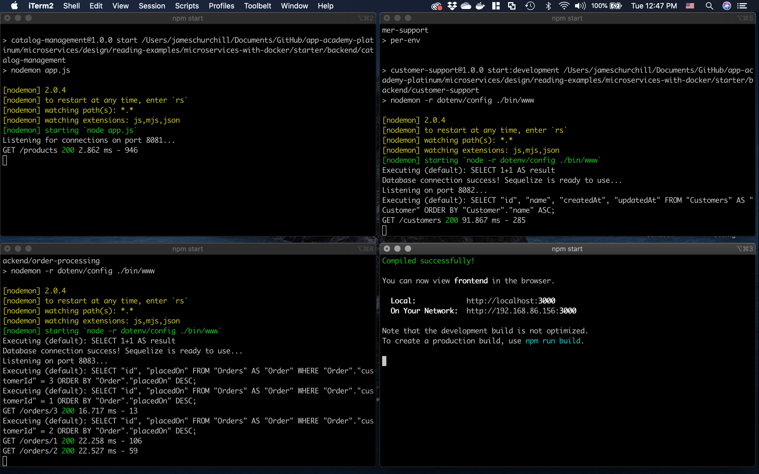Click 'Listening on port 8082...' line
The width and height of the screenshot is (759, 474).
[434, 190]
